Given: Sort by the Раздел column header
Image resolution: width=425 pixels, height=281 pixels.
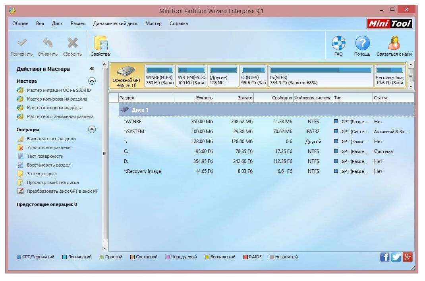Looking at the screenshot, I should (x=146, y=98).
